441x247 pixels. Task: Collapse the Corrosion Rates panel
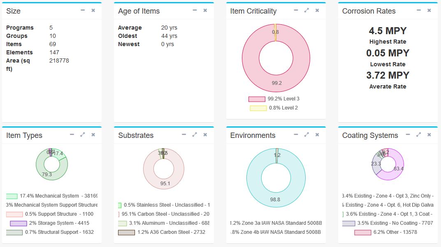[x=418, y=10]
